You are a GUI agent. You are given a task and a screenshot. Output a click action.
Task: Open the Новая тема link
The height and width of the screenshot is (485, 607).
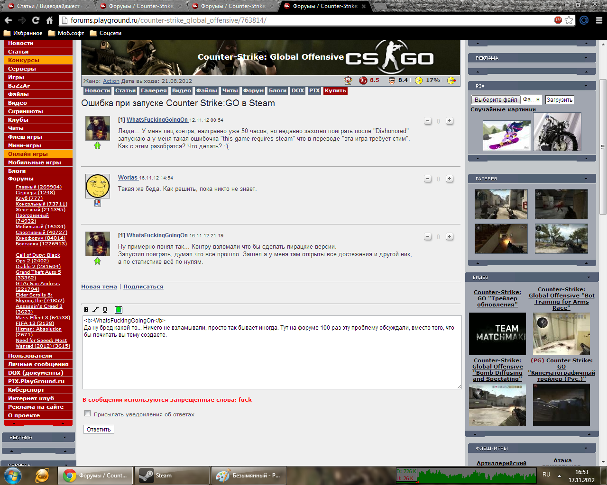coord(99,287)
